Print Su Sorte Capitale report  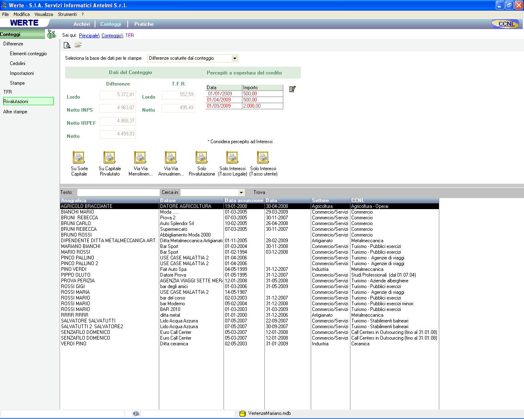tap(79, 164)
